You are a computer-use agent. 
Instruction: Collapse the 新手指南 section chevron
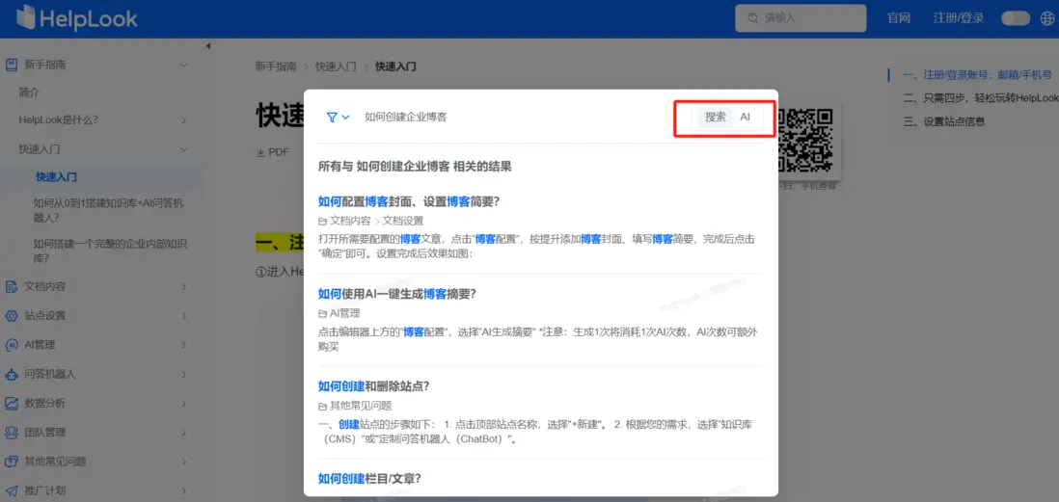click(183, 65)
